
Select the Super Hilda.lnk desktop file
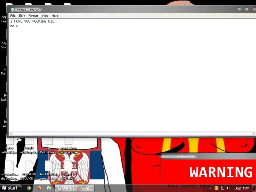(68, 170)
